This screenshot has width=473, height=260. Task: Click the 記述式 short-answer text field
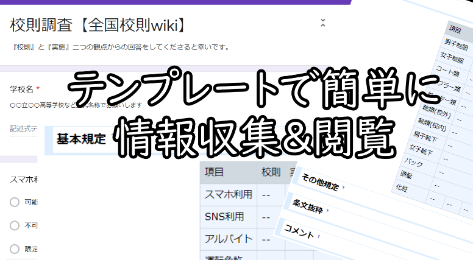(x=23, y=128)
